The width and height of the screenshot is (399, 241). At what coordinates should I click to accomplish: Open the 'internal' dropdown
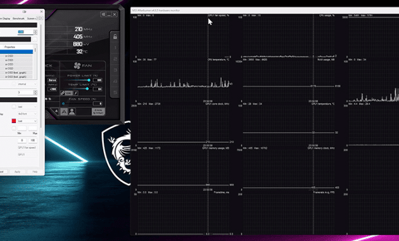(x=27, y=84)
